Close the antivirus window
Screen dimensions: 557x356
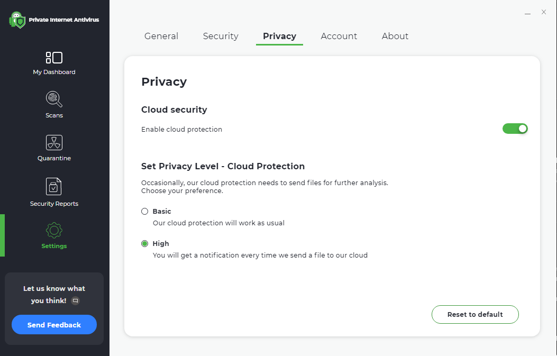tap(544, 12)
